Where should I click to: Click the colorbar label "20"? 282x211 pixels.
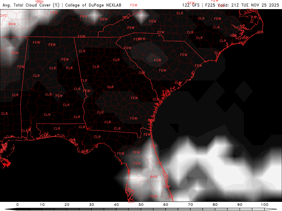(67, 205)
